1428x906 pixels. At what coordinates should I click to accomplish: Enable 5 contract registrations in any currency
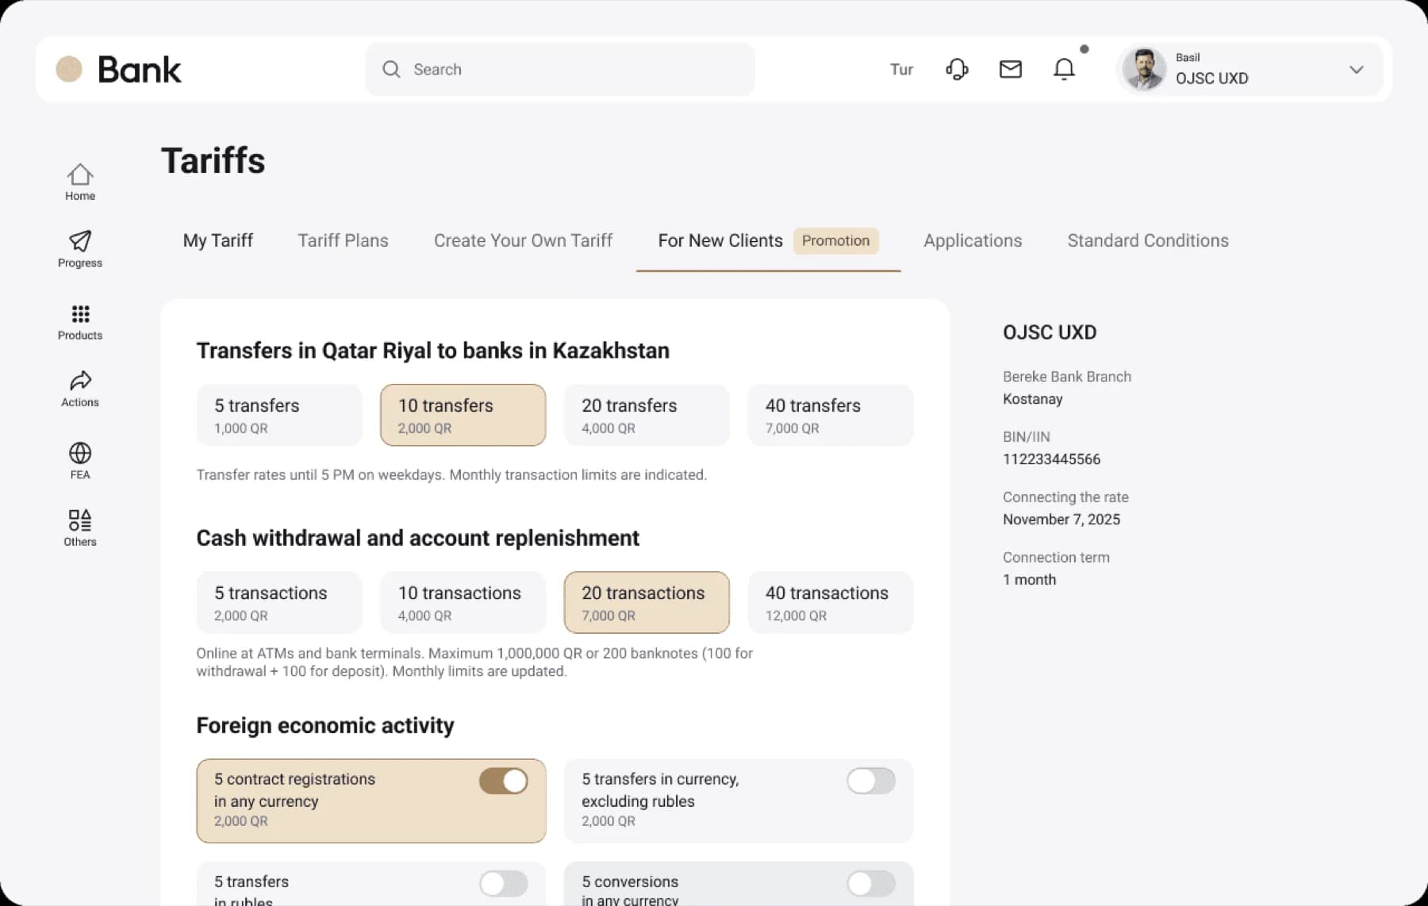click(x=504, y=781)
